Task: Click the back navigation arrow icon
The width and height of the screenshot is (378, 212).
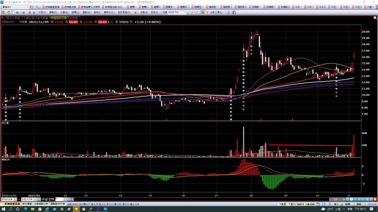Action: [x=17, y=13]
